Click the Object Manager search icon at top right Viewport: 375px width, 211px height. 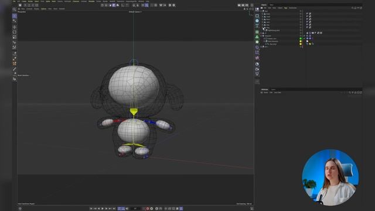point(352,8)
